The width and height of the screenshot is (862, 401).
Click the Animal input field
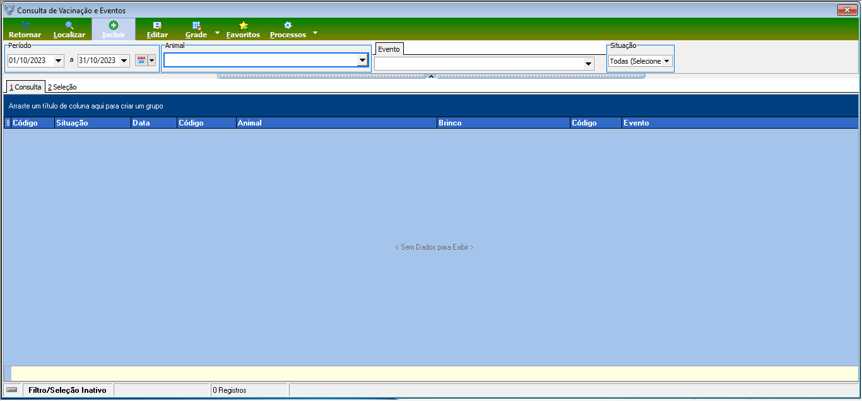tap(260, 60)
